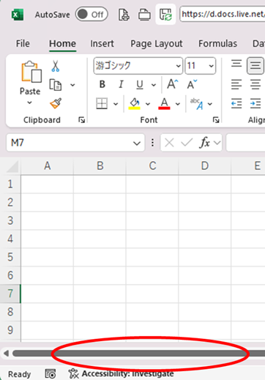Click the Cut scissors icon
This screenshot has height=380, width=265.
pos(56,66)
